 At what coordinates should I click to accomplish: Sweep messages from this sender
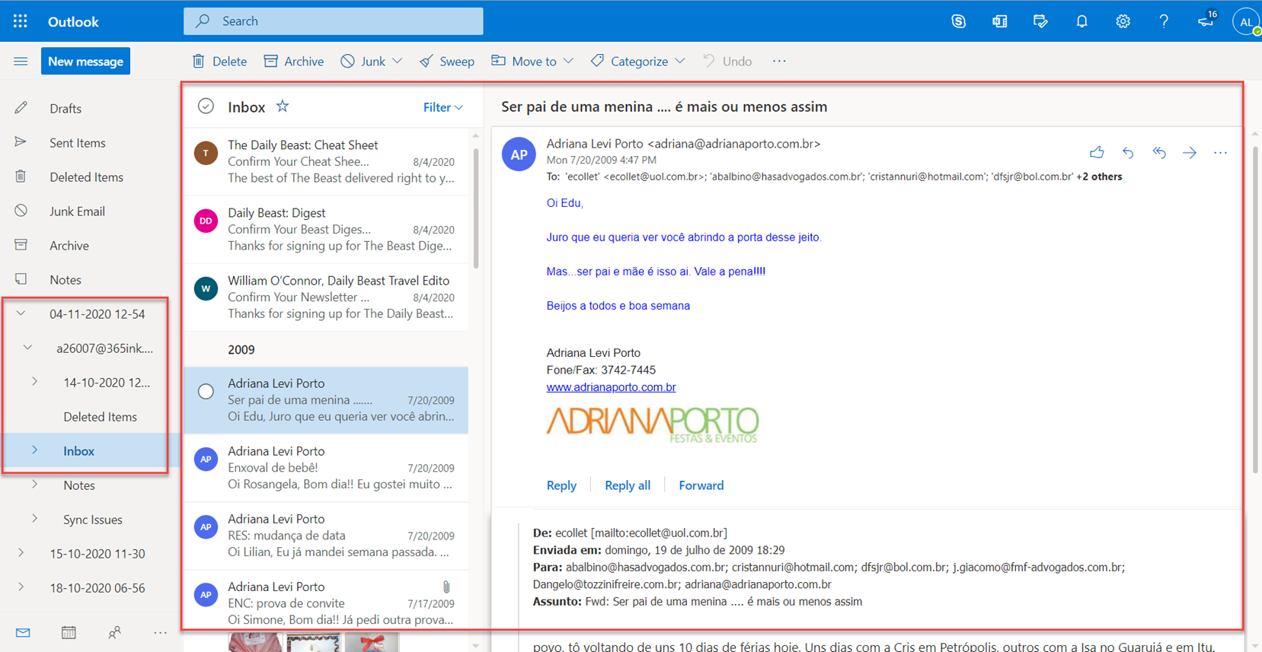click(x=447, y=61)
